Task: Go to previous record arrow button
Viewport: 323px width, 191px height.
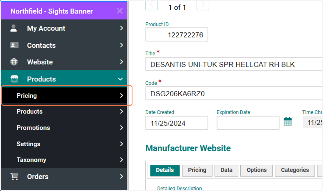Action: (152, 5)
